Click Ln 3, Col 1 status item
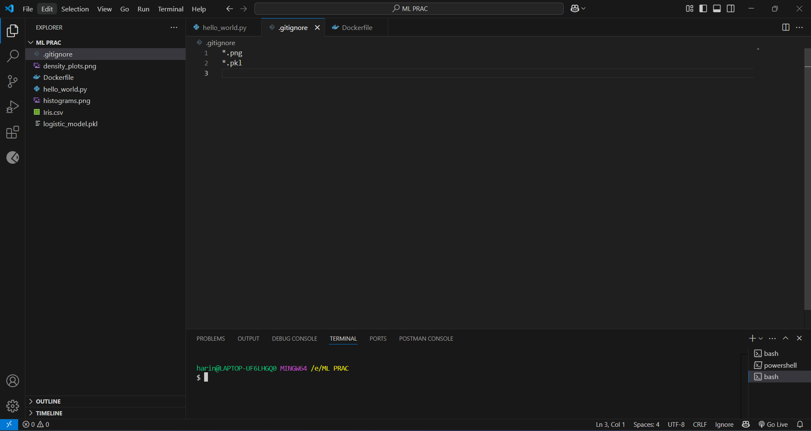 610,424
